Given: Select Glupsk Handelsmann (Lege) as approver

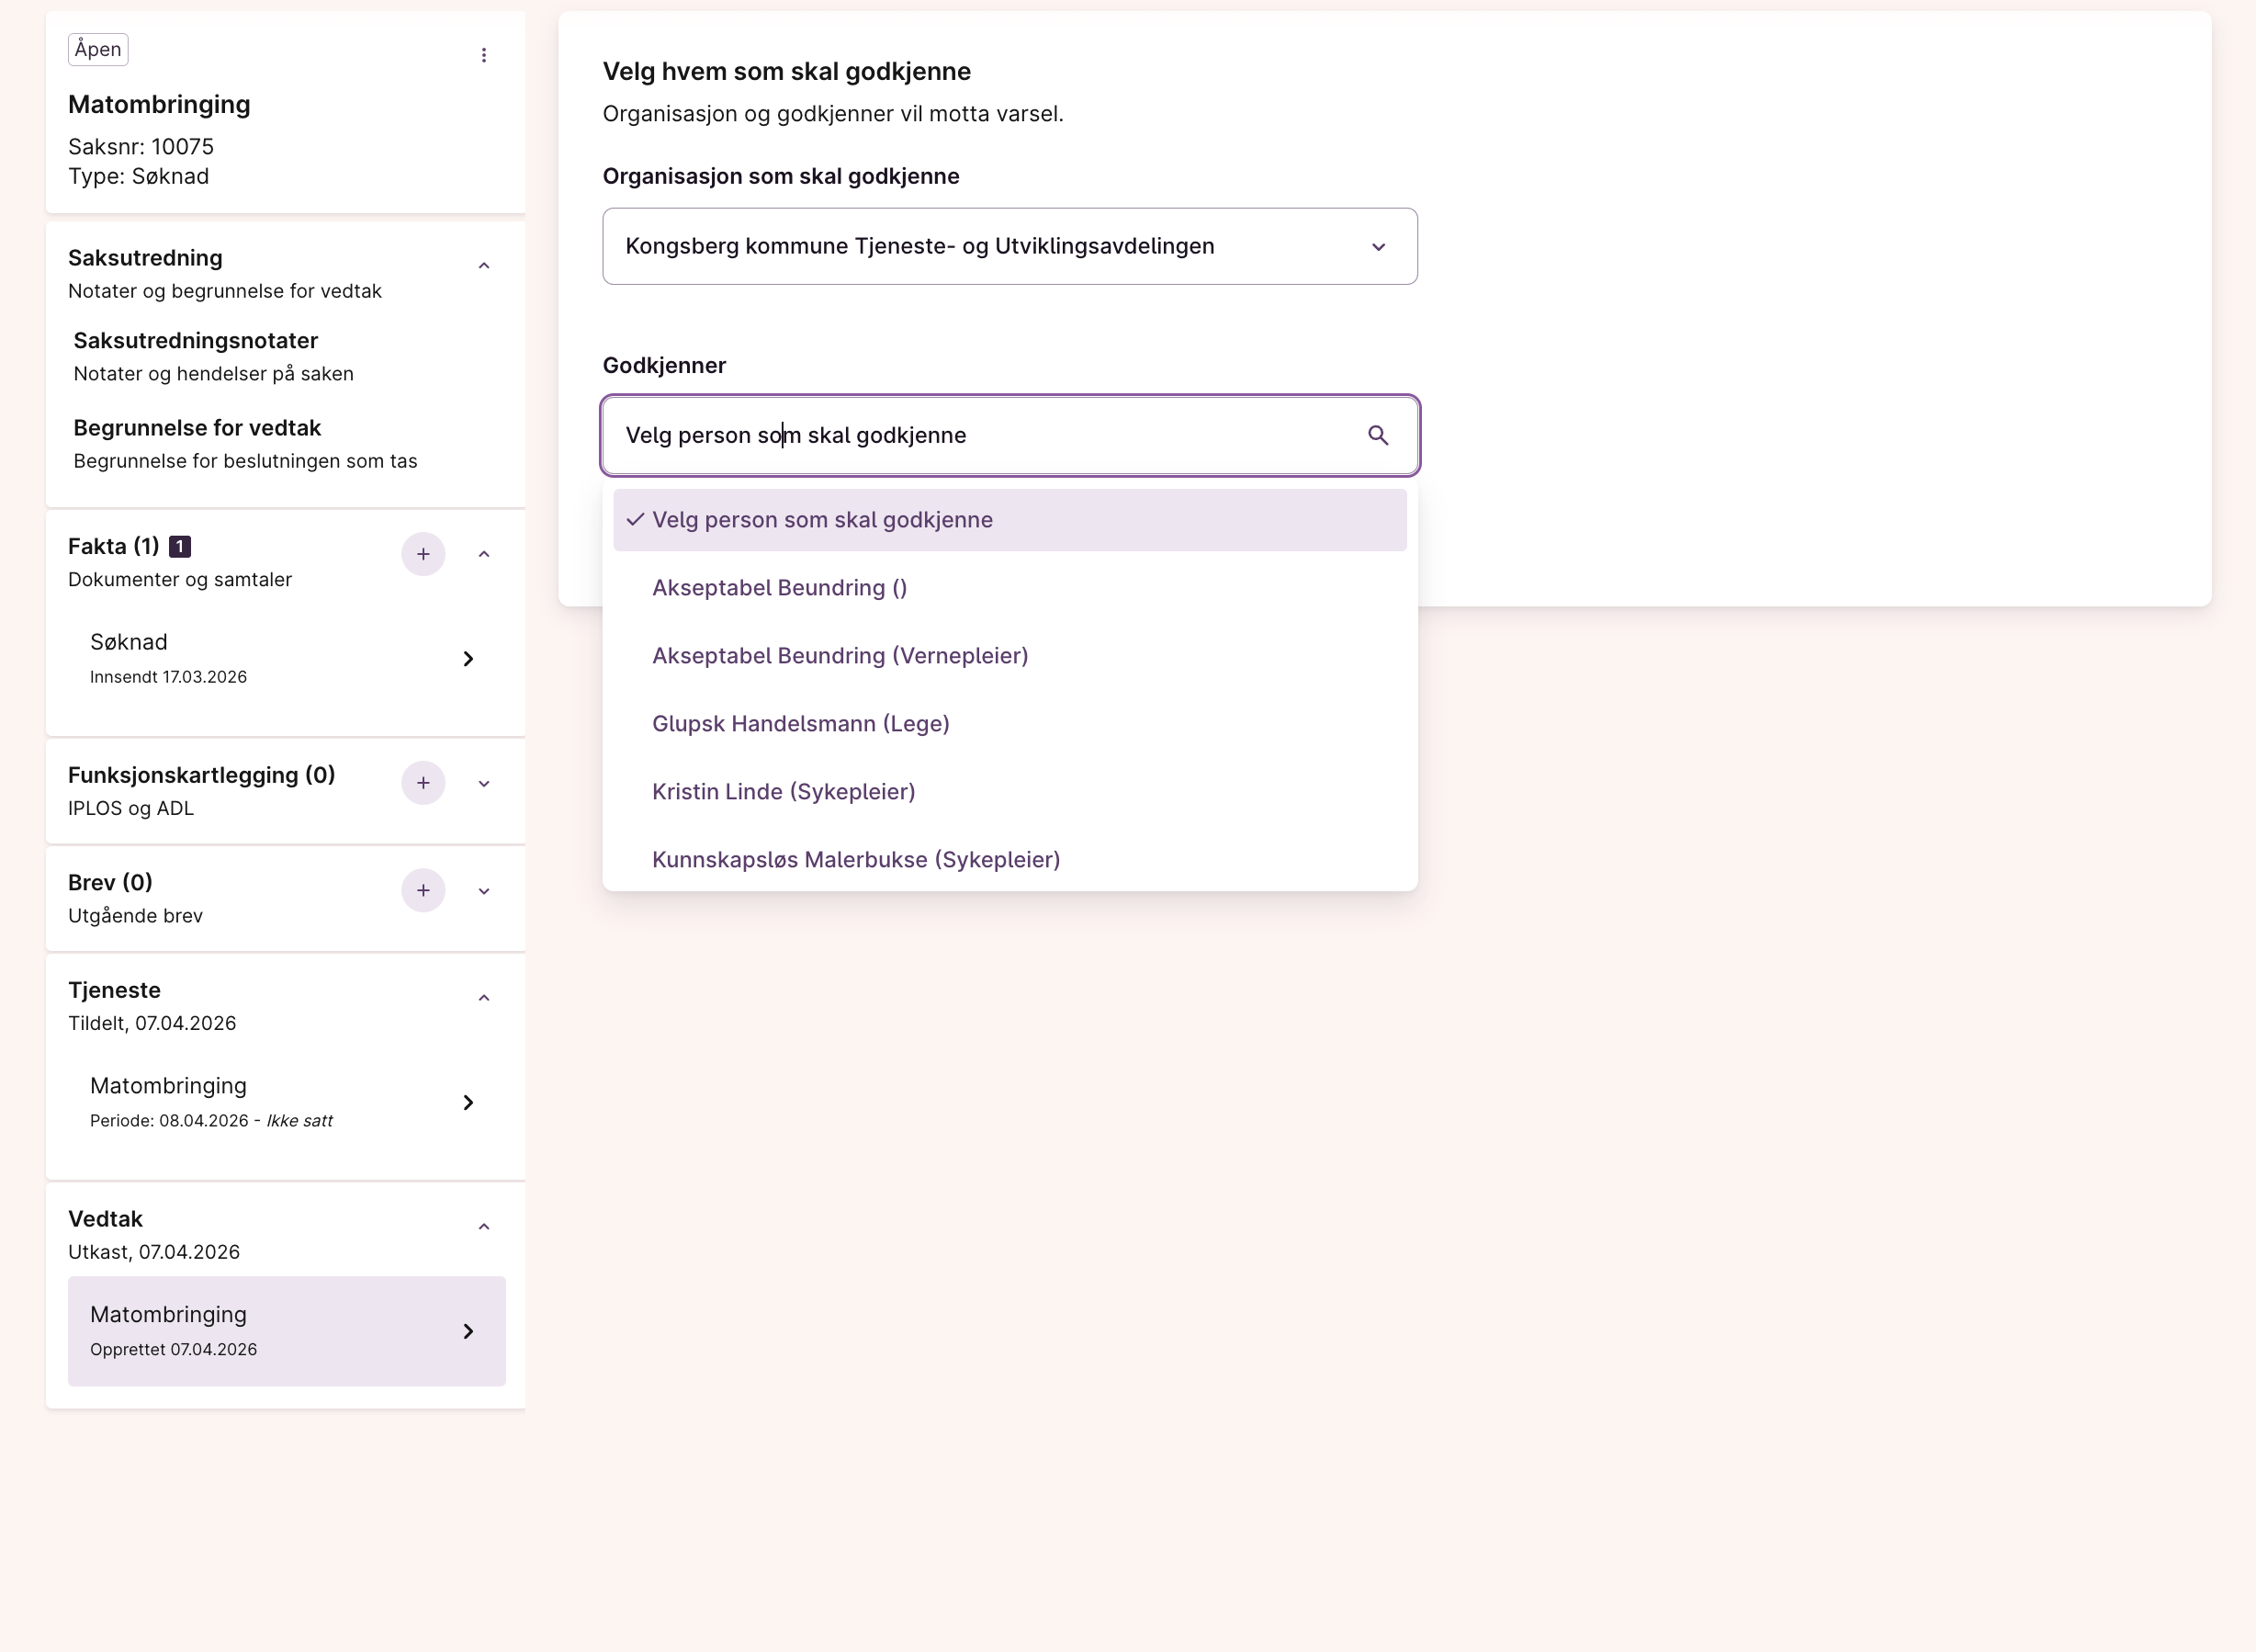Looking at the screenshot, I should coord(801,723).
